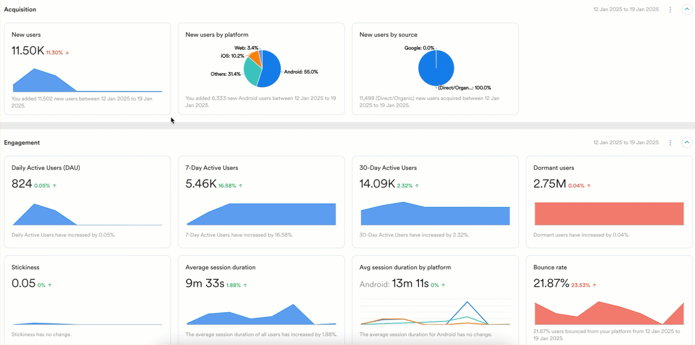This screenshot has width=695, height=345.
Task: Open the Acquisition date range selector
Action: pos(625,9)
